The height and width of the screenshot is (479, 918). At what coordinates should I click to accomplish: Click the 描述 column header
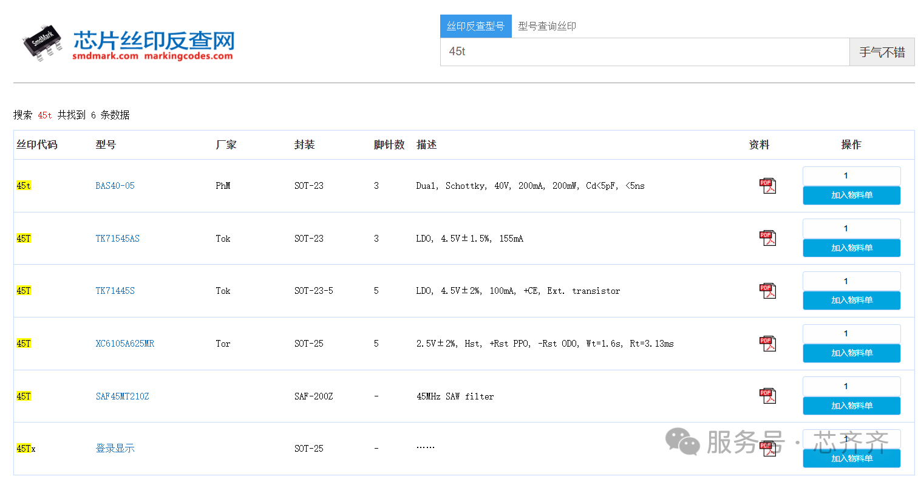(427, 144)
